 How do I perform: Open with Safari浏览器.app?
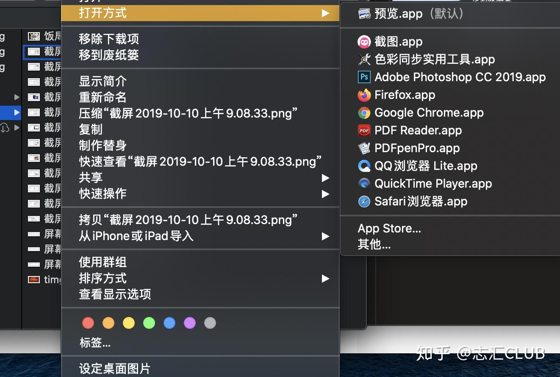tap(419, 201)
